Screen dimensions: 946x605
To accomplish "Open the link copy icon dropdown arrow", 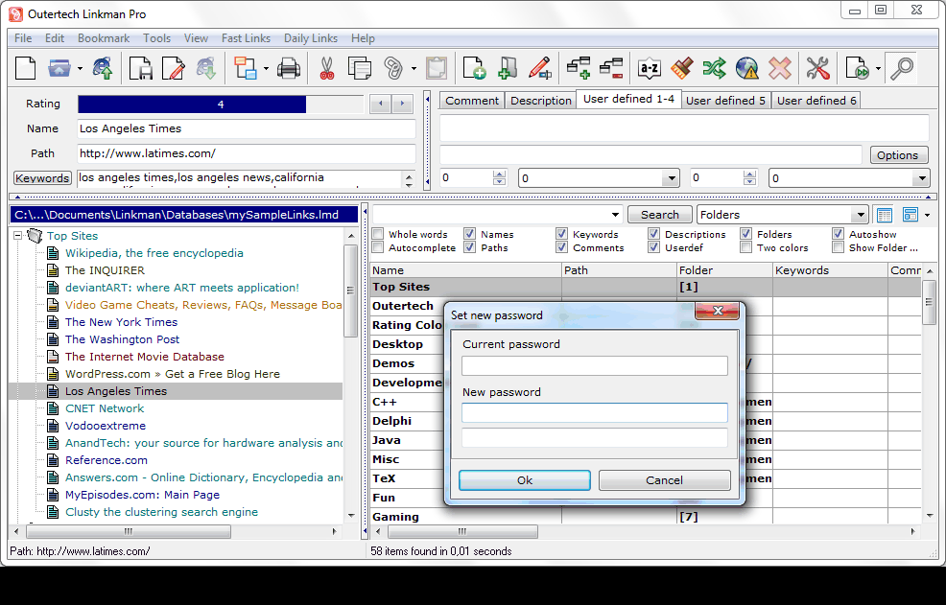I will [414, 68].
